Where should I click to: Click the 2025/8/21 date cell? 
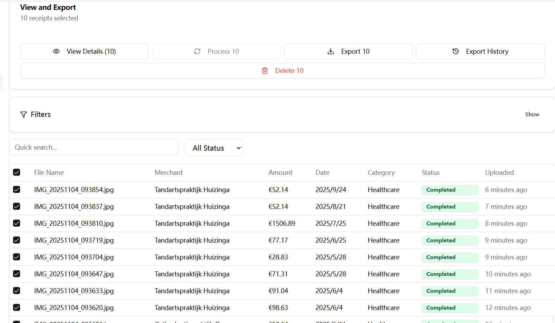point(331,206)
